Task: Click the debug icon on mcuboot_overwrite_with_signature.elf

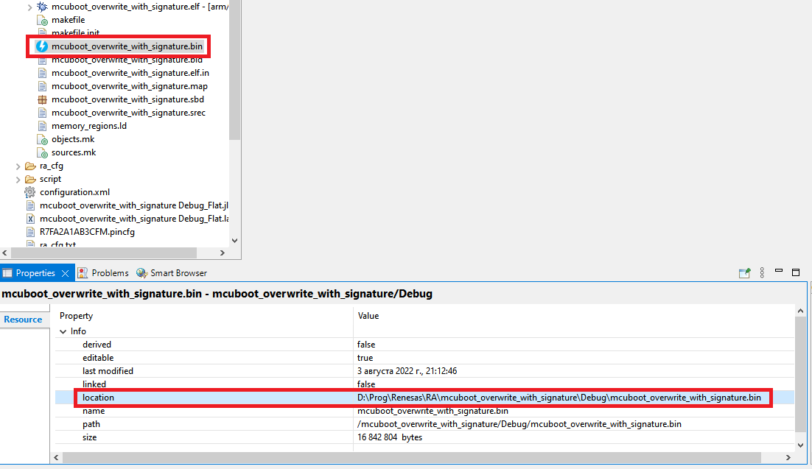Action: [42, 6]
